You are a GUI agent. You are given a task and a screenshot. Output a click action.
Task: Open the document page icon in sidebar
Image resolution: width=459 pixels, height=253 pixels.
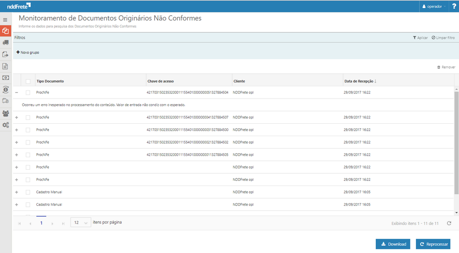pos(6,66)
